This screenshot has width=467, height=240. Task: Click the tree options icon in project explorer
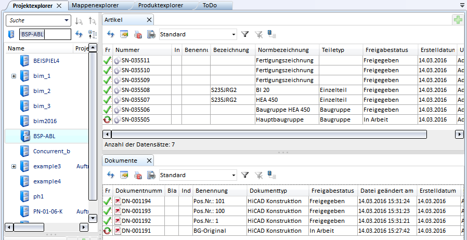point(93,34)
